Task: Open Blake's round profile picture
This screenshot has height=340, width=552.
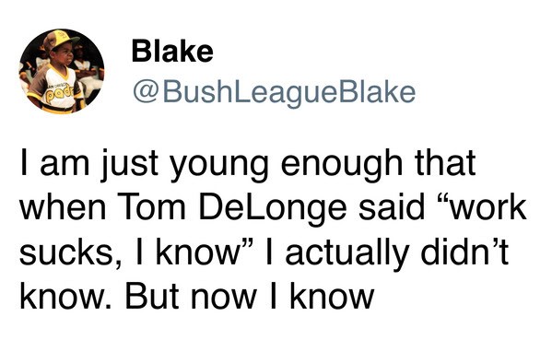Action: click(x=62, y=71)
